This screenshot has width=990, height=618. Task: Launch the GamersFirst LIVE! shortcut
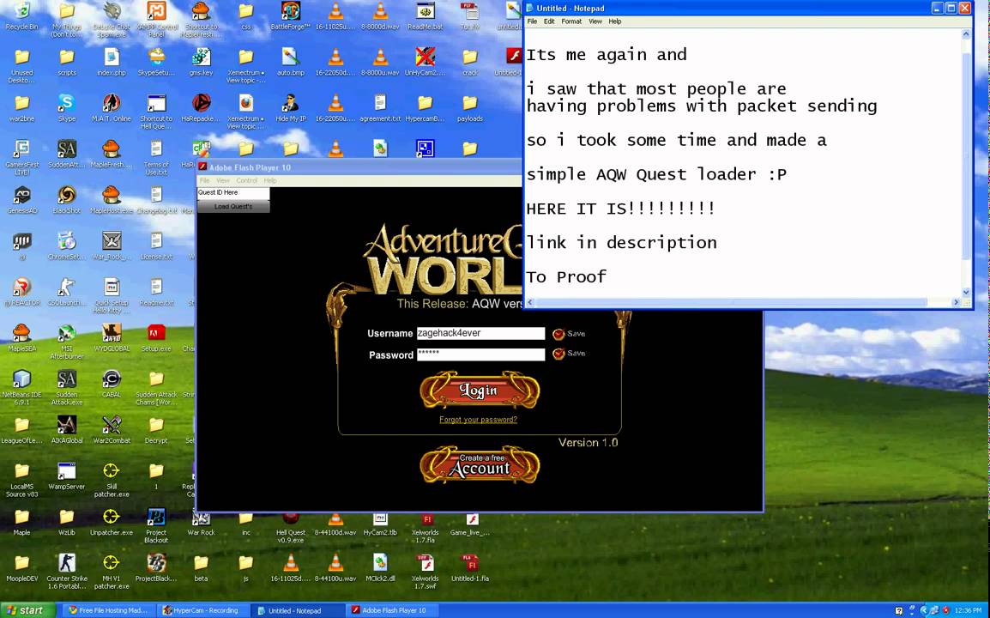[x=21, y=149]
